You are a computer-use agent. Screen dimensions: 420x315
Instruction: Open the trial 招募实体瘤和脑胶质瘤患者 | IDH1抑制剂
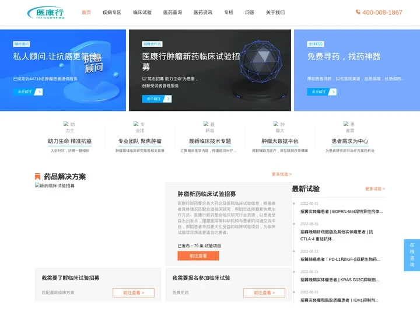[339, 300]
